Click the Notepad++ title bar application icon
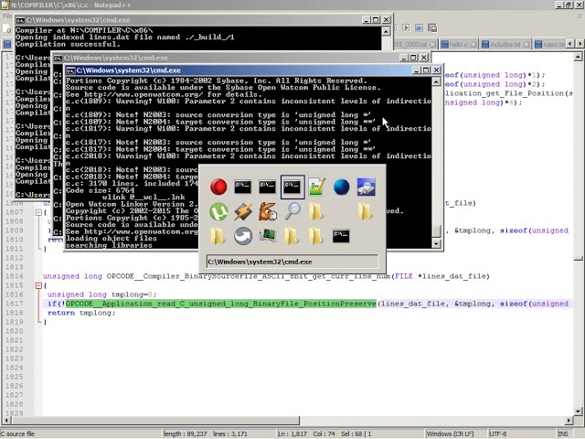 5,5
